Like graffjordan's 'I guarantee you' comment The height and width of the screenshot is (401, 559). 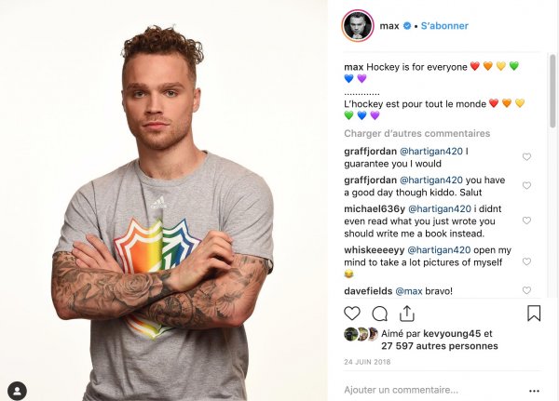526,156
